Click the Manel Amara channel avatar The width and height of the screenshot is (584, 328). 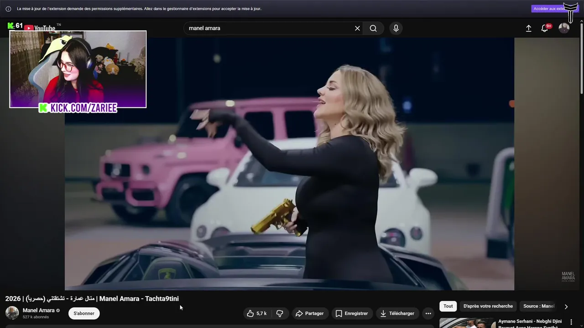tap(12, 313)
